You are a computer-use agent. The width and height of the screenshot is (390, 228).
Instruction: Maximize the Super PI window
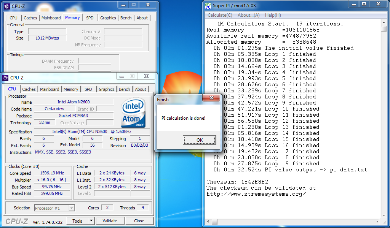click(x=364, y=4)
